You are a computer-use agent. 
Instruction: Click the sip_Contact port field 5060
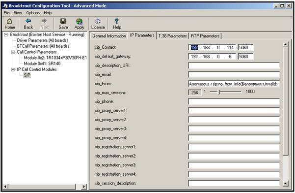tap(246, 48)
